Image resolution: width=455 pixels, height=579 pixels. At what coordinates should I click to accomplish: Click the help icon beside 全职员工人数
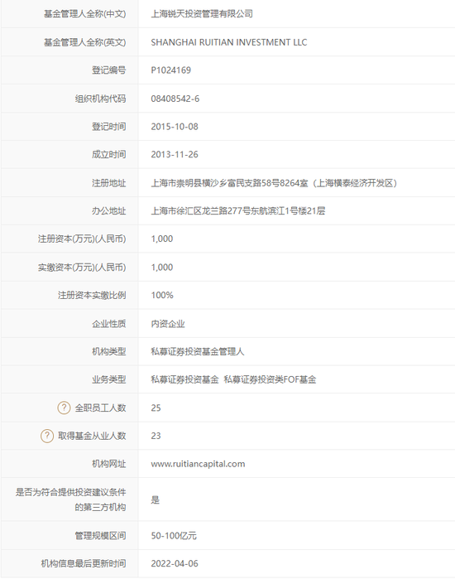tap(64, 408)
